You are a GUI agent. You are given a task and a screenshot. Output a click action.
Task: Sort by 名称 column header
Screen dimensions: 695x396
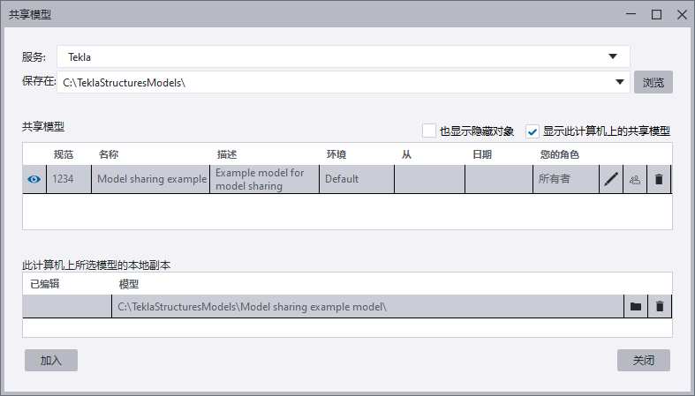pyautogui.click(x=109, y=154)
